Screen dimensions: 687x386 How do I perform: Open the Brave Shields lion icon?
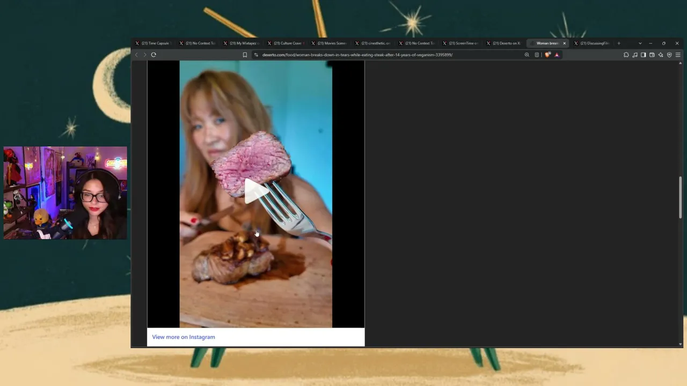[x=547, y=55]
